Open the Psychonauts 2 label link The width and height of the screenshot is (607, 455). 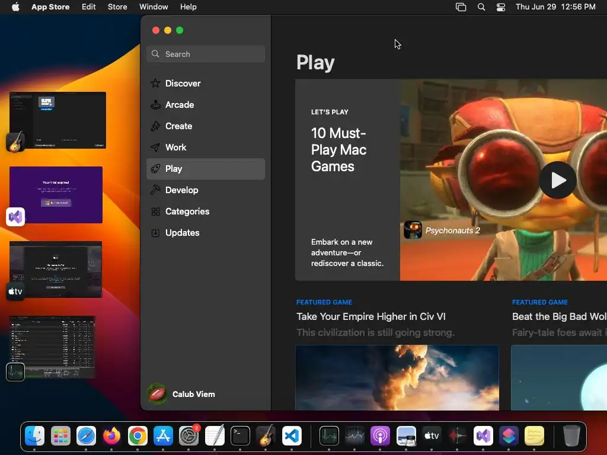[x=452, y=230]
